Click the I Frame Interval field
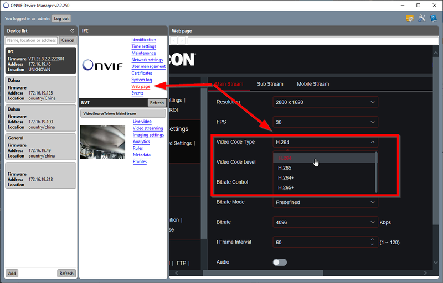Screen dimensions: 443x283 point(325,242)
